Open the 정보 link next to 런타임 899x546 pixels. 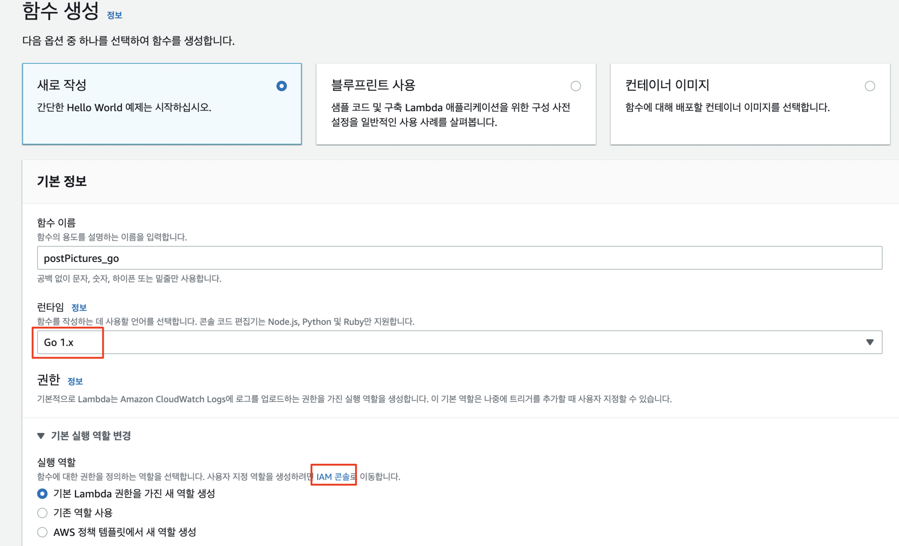[x=79, y=307]
